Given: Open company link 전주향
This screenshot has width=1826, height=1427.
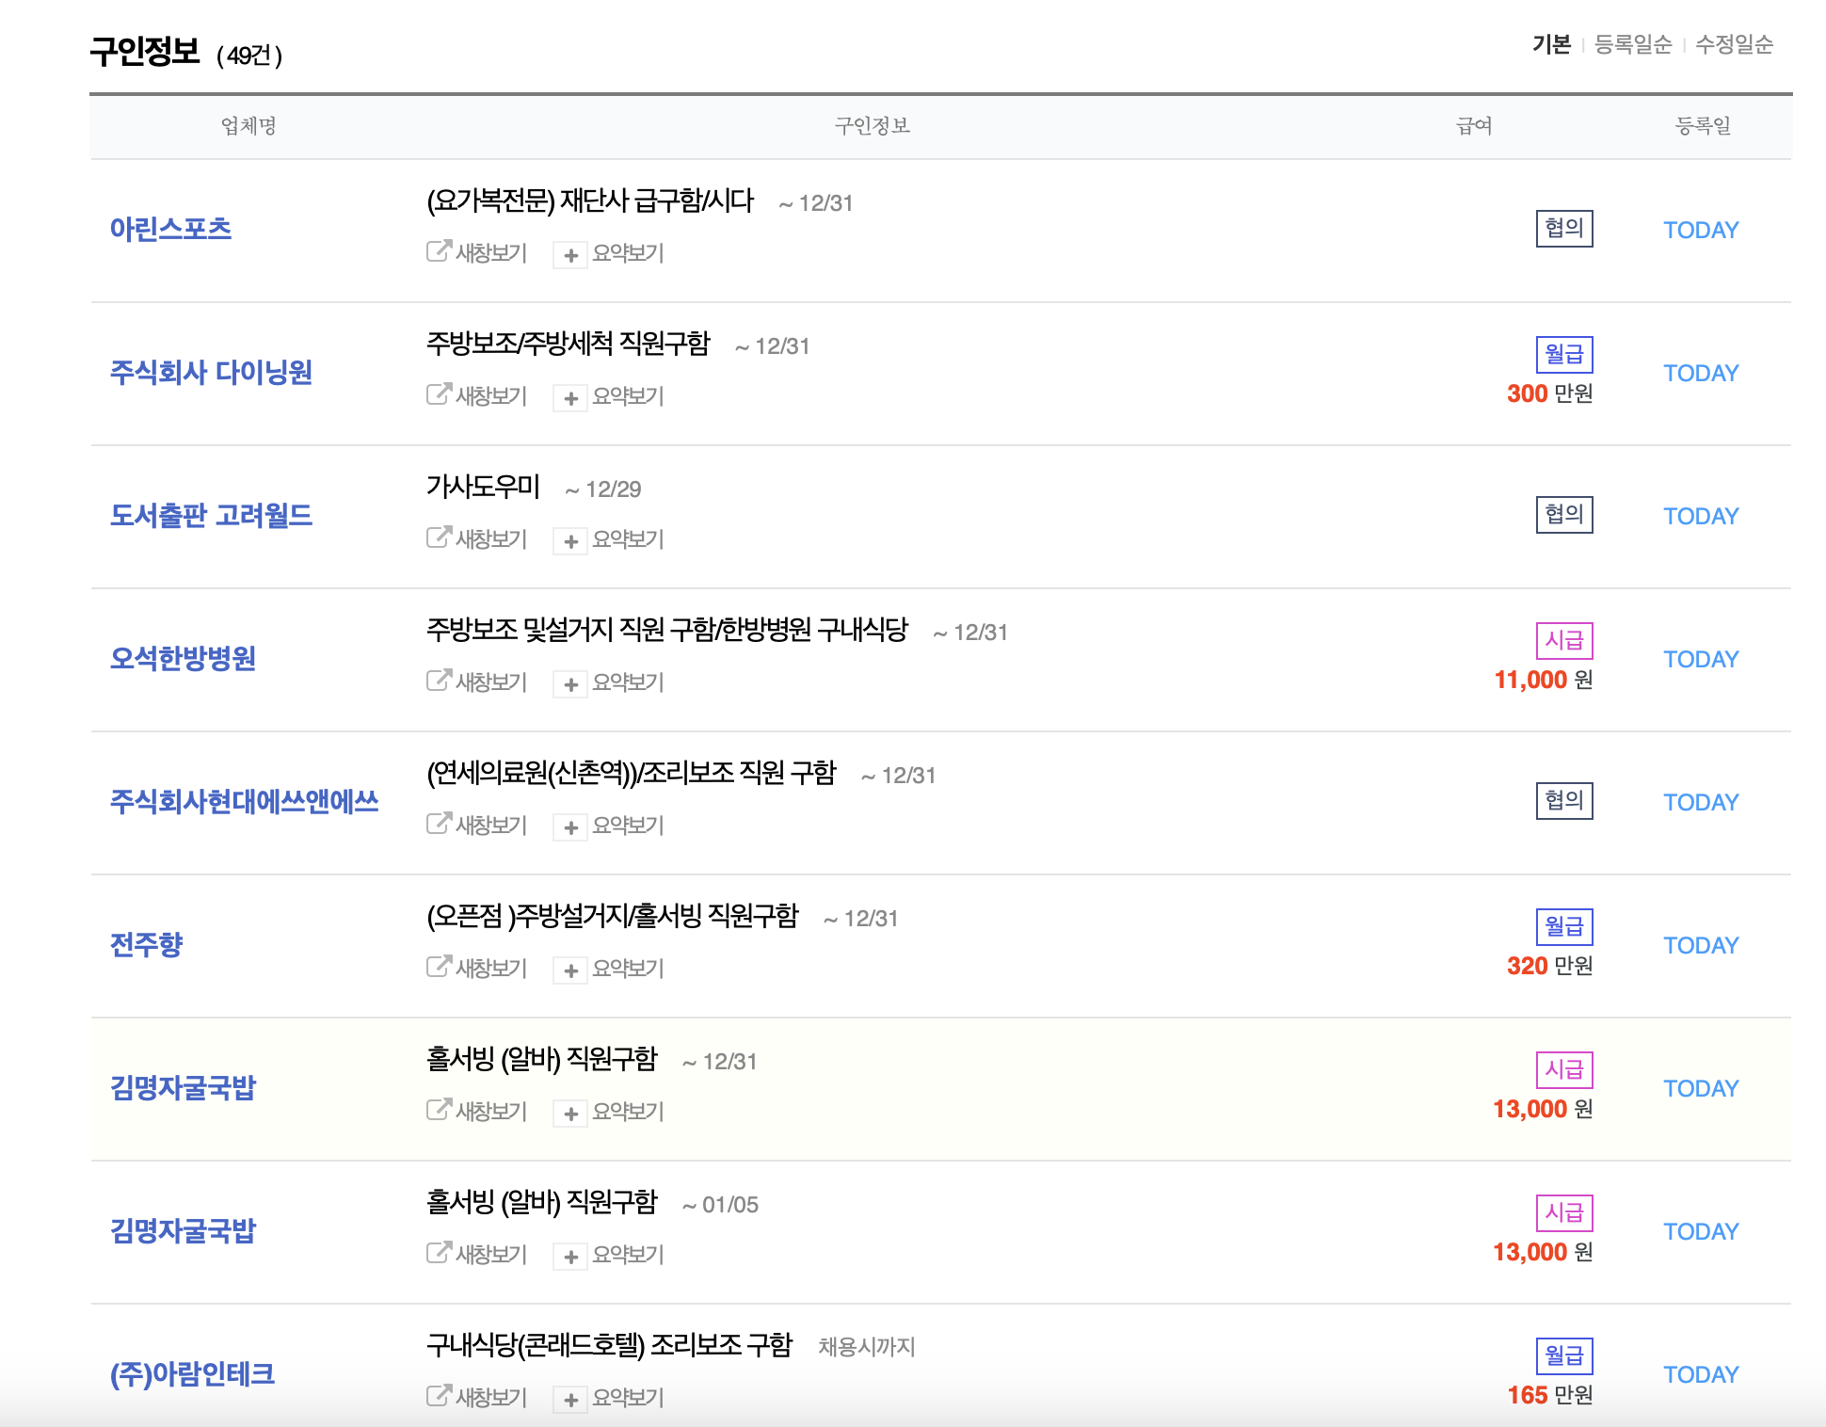Looking at the screenshot, I should [146, 944].
